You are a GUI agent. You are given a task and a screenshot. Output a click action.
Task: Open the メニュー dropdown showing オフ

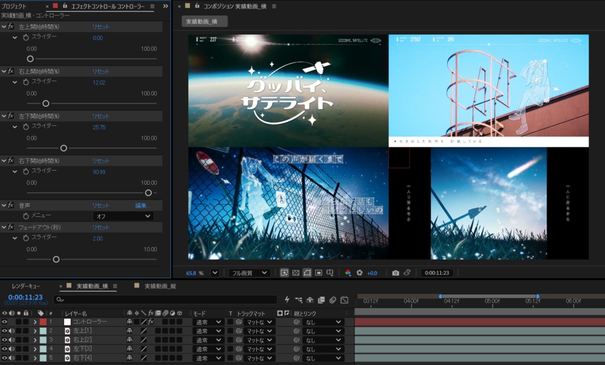pos(123,216)
